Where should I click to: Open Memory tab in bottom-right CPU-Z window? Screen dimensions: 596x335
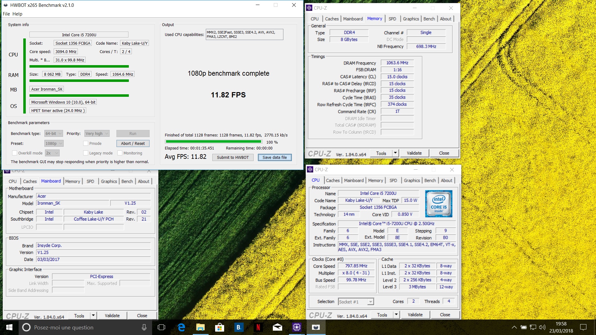point(376,181)
